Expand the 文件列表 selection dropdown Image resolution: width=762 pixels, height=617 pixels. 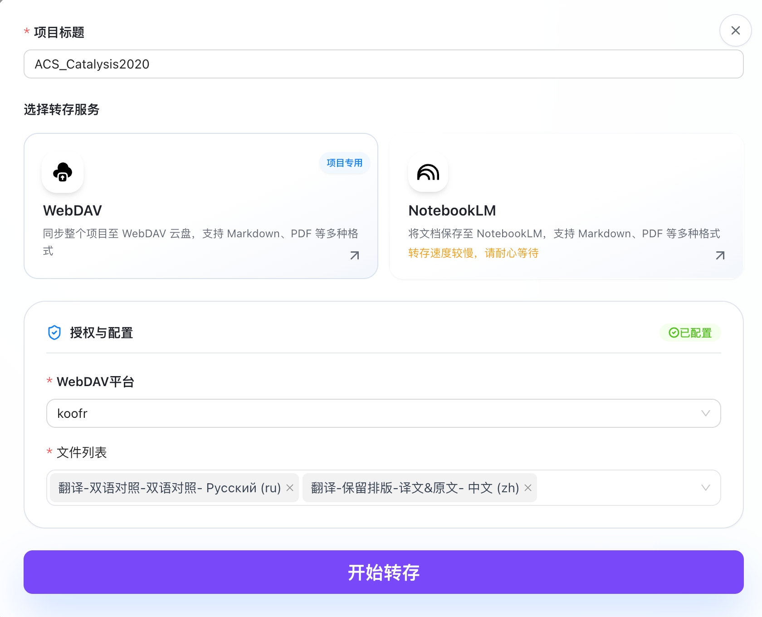(612, 488)
